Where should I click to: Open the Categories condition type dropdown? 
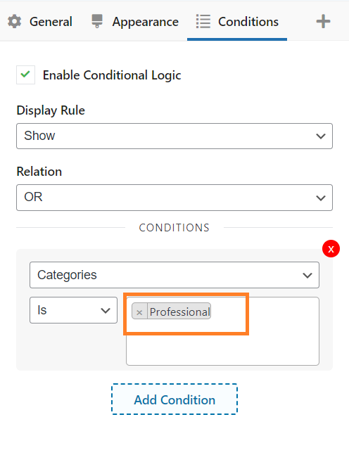[174, 275]
